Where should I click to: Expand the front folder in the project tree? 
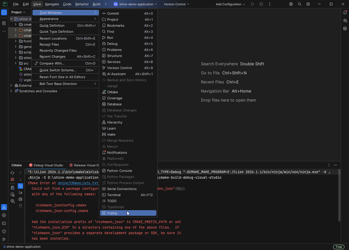pos(16,41)
